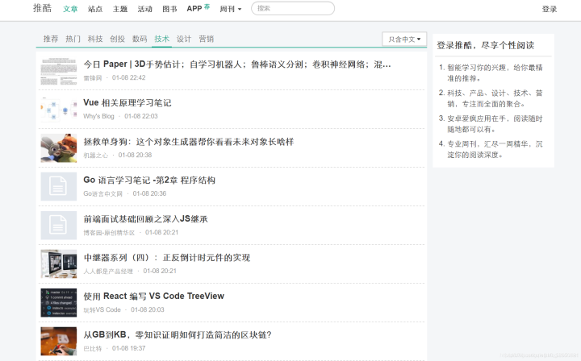Open the Why's Blog source link
This screenshot has height=361, width=581.
click(98, 116)
